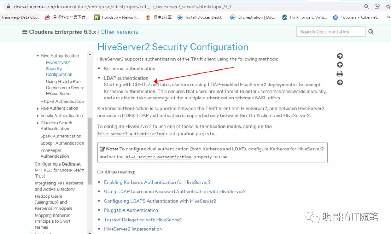Click the lock icon in address bar

pyautogui.click(x=8, y=7)
